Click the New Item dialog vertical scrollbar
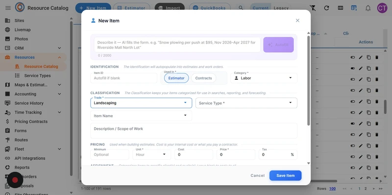 309,80
